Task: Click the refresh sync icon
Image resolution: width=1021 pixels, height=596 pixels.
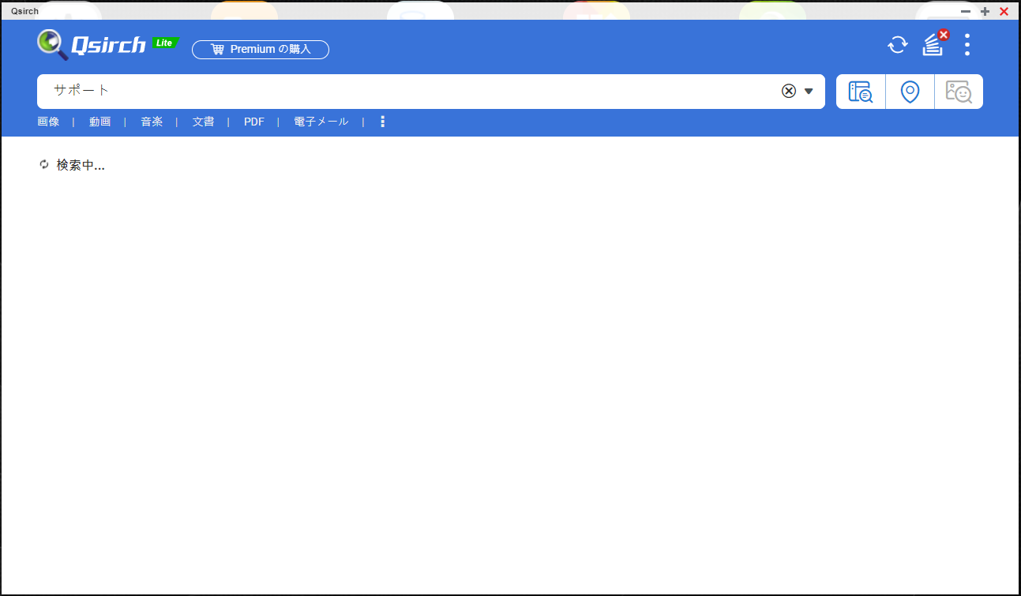Action: (898, 45)
